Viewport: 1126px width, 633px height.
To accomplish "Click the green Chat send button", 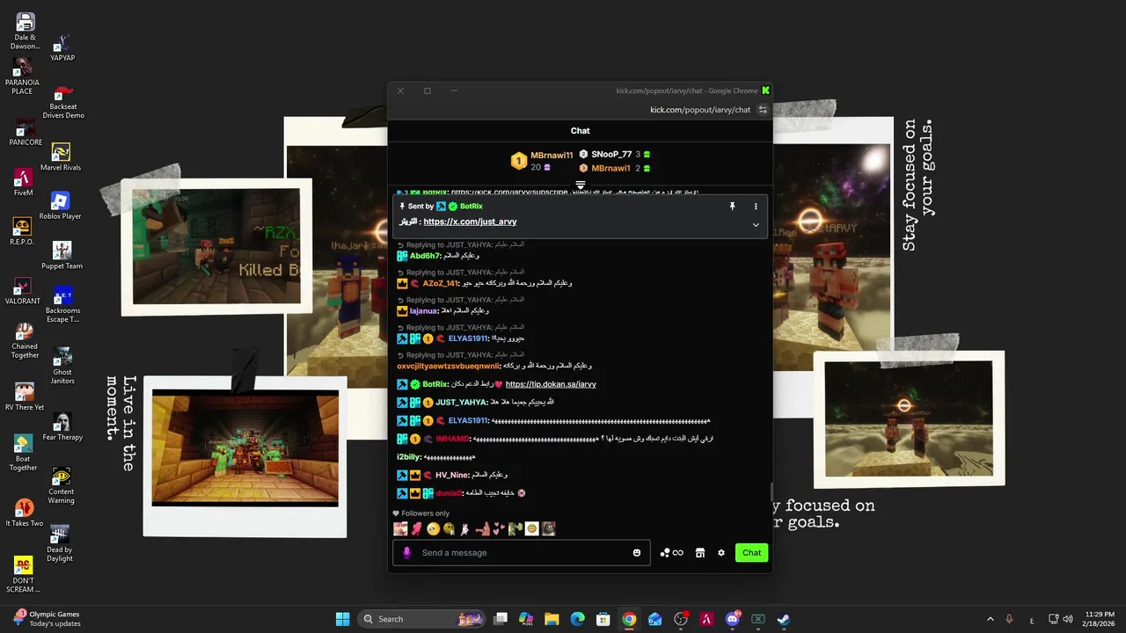I will pyautogui.click(x=751, y=553).
